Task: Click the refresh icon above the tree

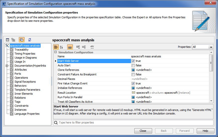Action: tap(30, 40)
